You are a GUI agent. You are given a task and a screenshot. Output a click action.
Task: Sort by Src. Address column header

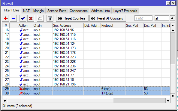pyautogui.click(x=68, y=26)
